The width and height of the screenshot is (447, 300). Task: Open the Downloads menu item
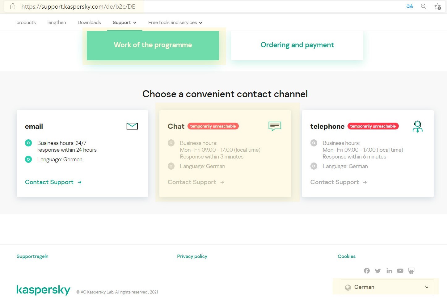click(x=89, y=23)
